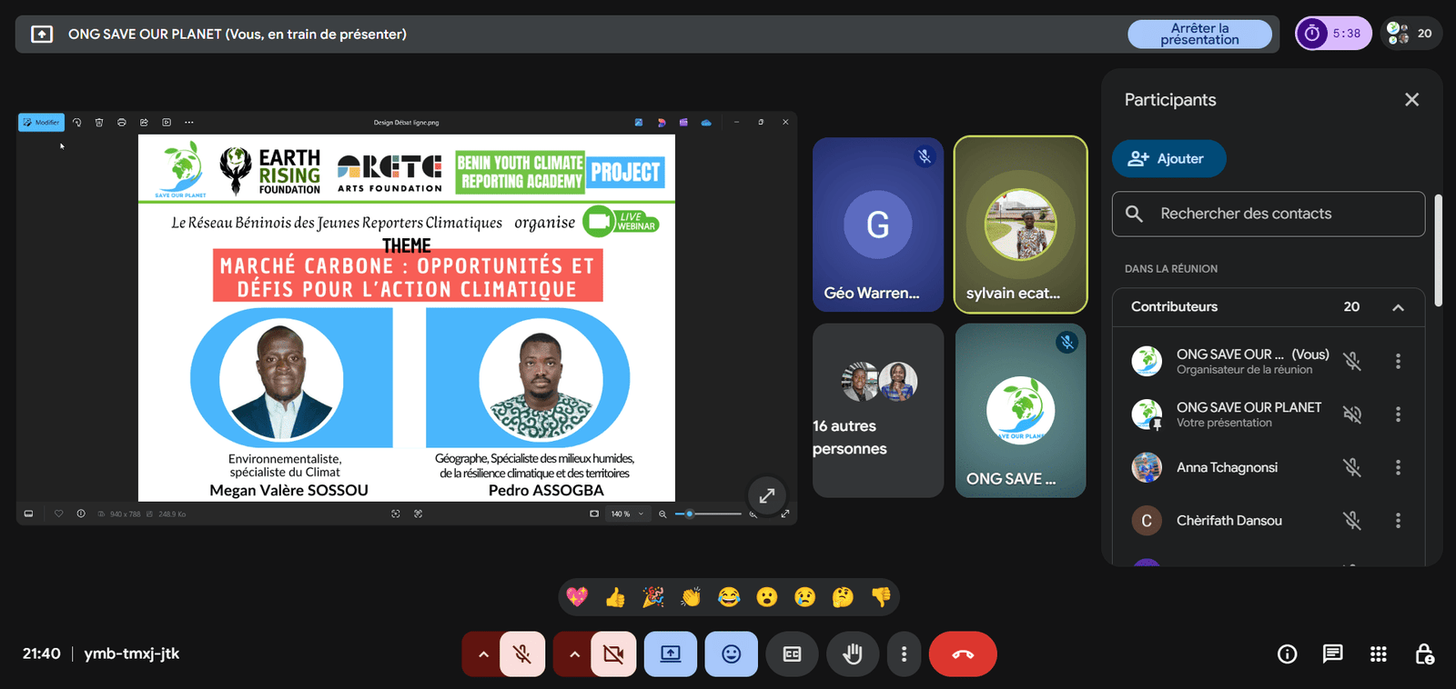Click the Ajouter people button

click(x=1168, y=159)
